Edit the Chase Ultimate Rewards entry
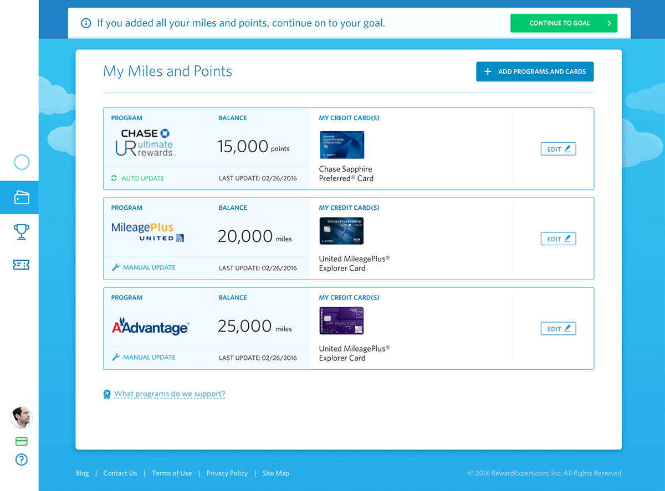 (x=558, y=149)
